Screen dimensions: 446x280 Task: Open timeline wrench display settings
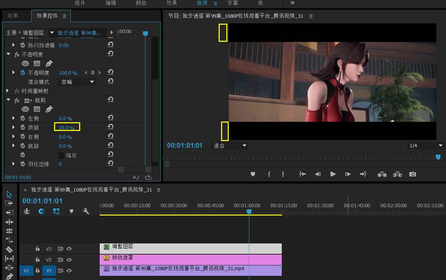(x=86, y=211)
